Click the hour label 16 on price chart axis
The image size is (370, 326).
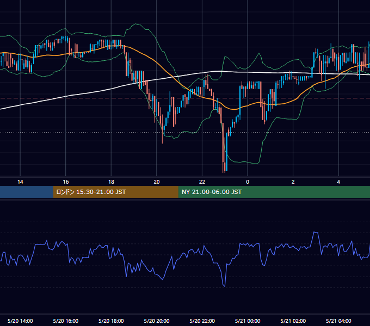66,181
